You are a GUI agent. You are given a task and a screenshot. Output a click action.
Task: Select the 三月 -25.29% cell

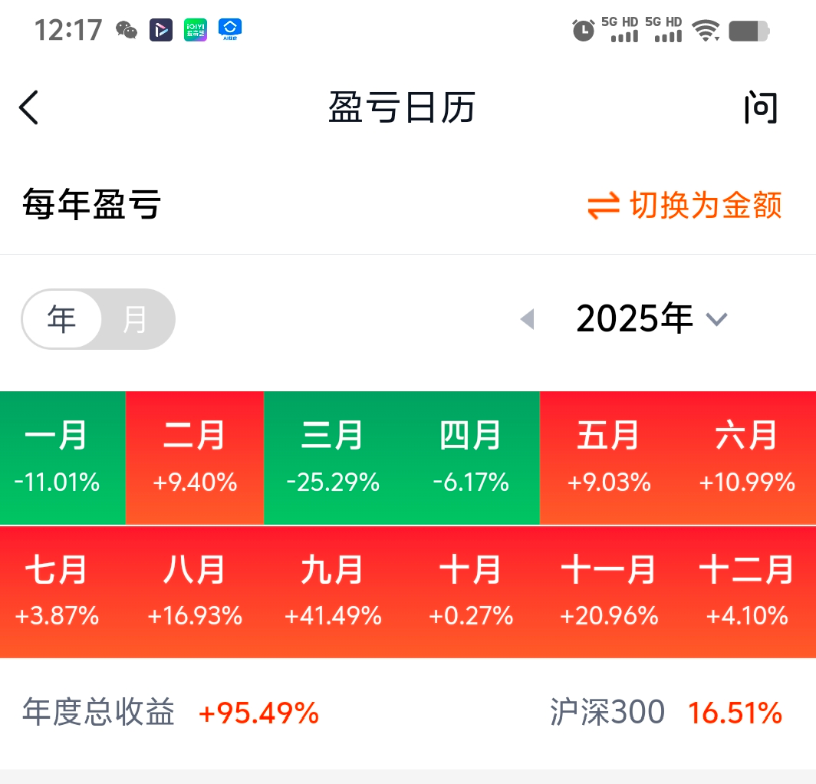tap(333, 458)
